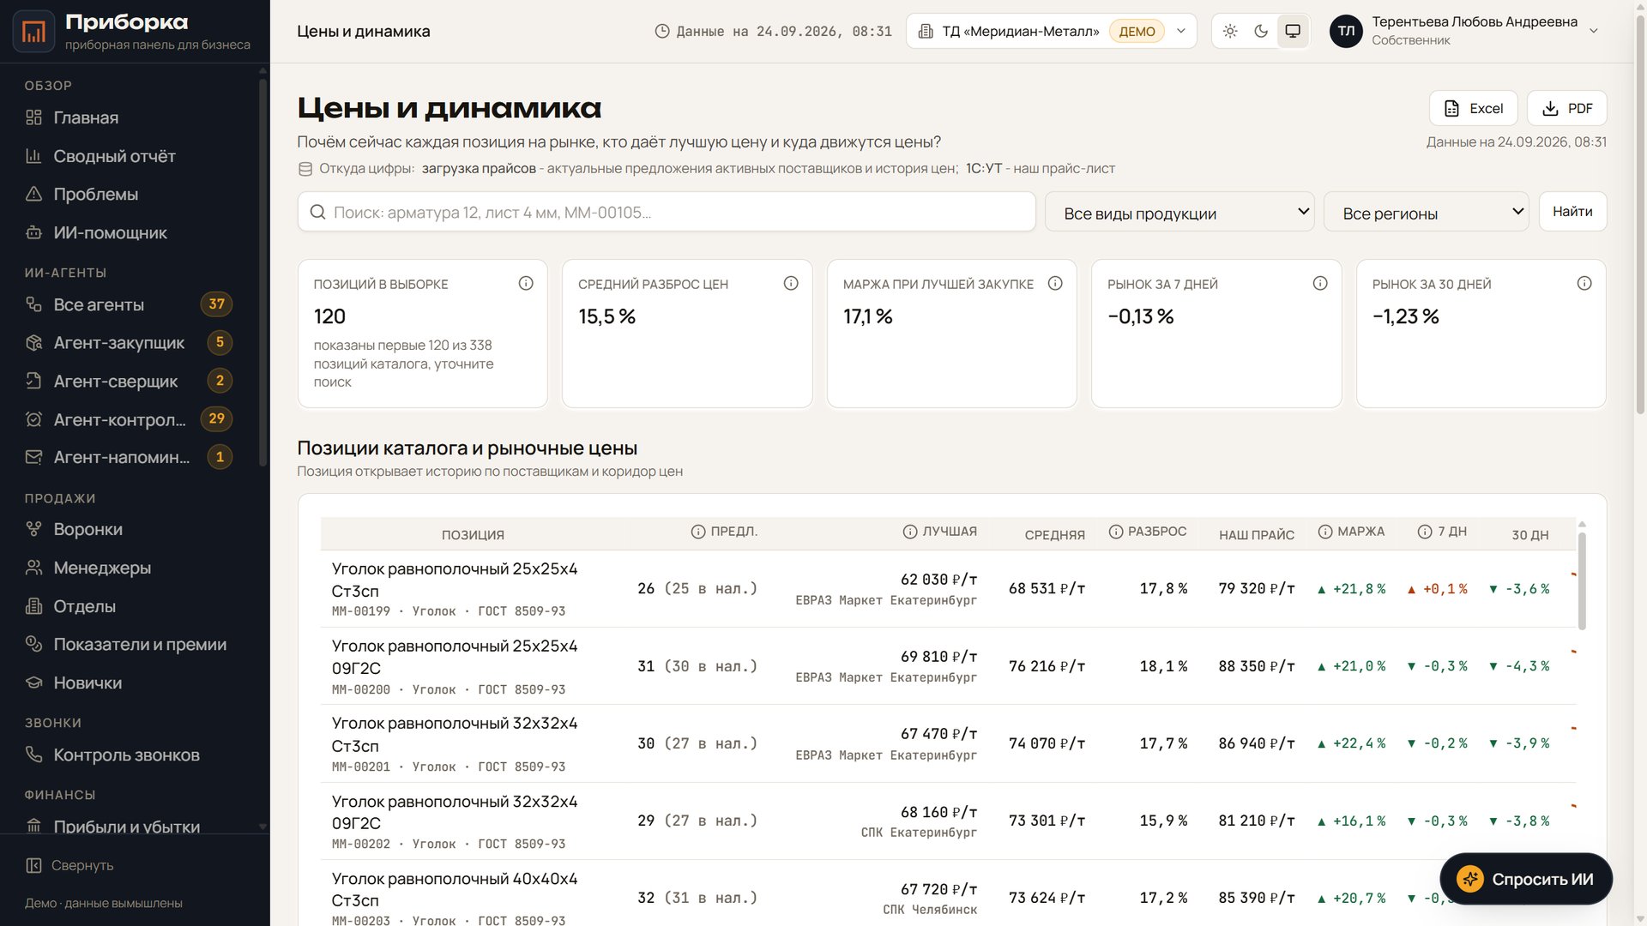Screen dimensions: 1647x926
Task: Click the Найти button
Action: tap(1572, 212)
